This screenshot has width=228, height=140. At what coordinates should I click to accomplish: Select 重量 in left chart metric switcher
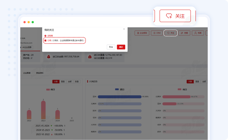pos(63,82)
